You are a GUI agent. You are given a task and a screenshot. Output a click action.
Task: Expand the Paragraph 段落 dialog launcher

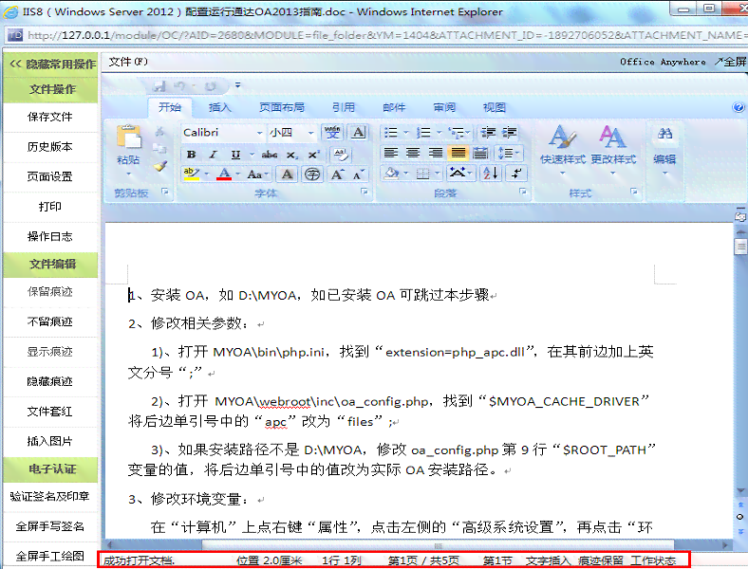point(523,192)
